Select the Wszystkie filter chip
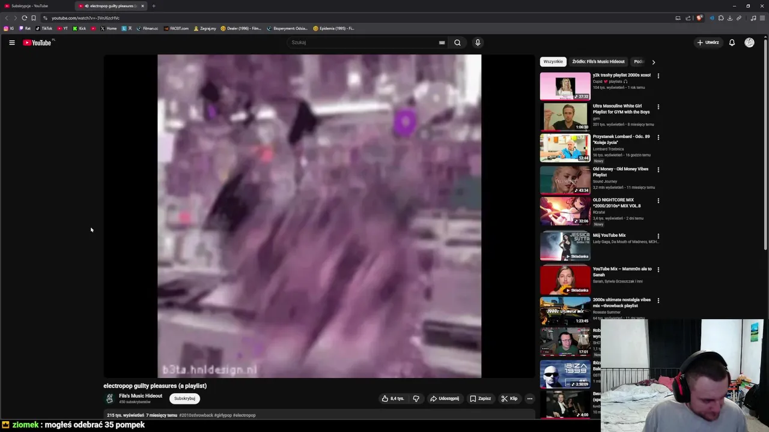769x432 pixels. pos(553,61)
